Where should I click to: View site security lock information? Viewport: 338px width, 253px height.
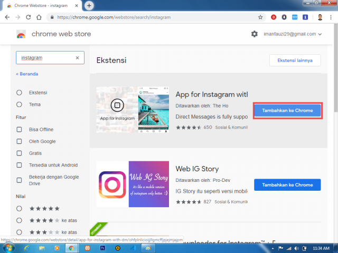click(52, 17)
